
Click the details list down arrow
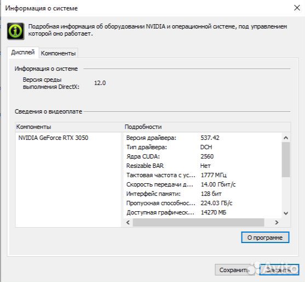(x=286, y=213)
